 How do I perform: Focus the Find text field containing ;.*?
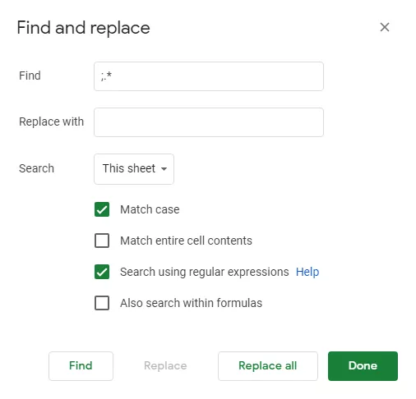click(x=209, y=76)
